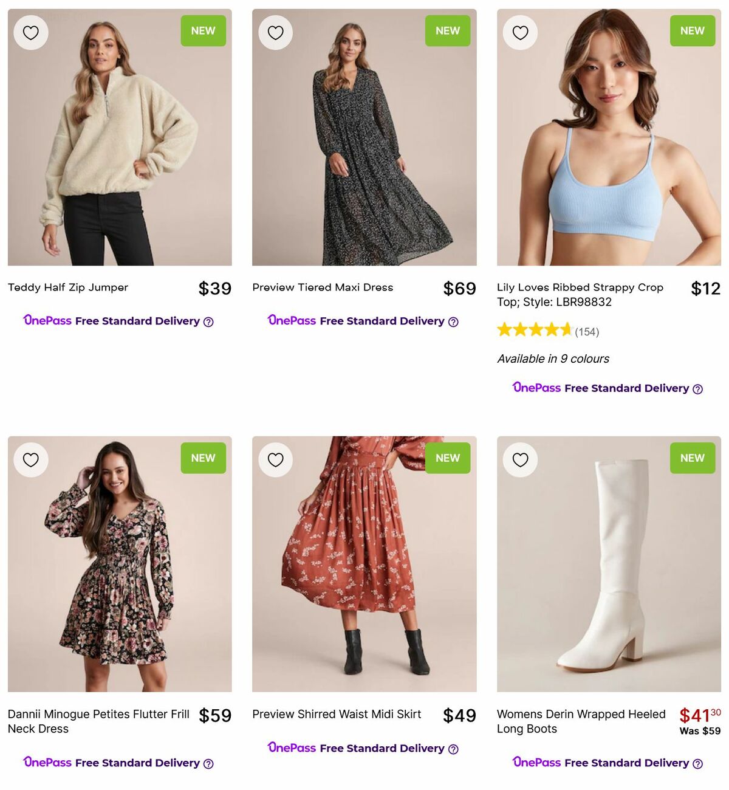Viewport: 729px width, 790px height.
Task: Open the help tooltip beside the jumper's delivery info
Action: [x=209, y=321]
